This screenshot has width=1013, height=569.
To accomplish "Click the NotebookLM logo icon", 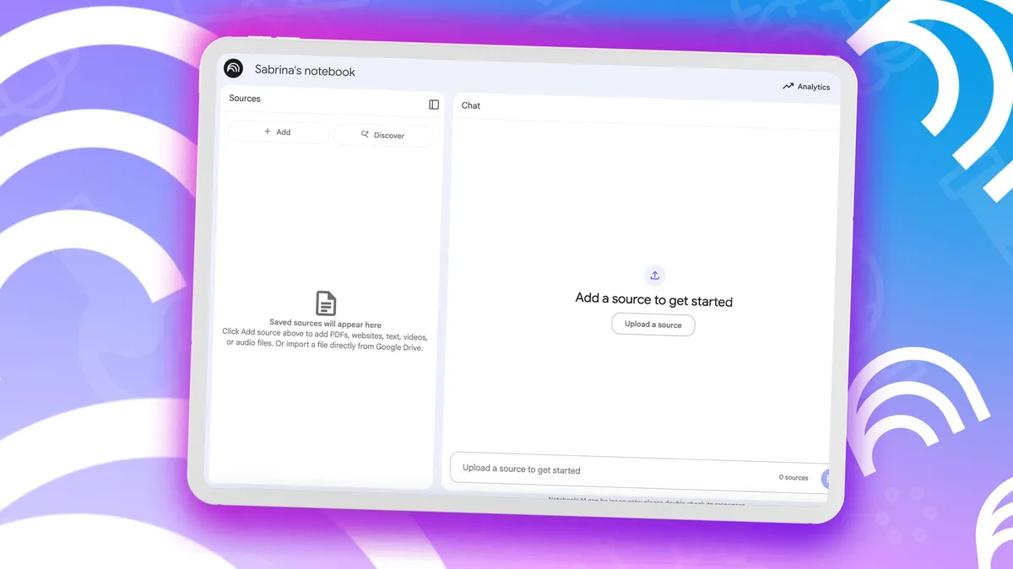I will (x=233, y=68).
